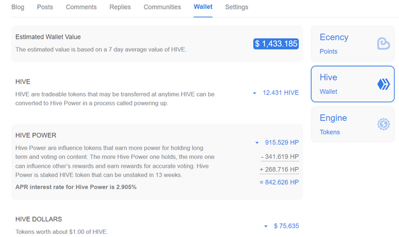Click the Points label under Ecency
This screenshot has height=237, width=399.
(329, 51)
